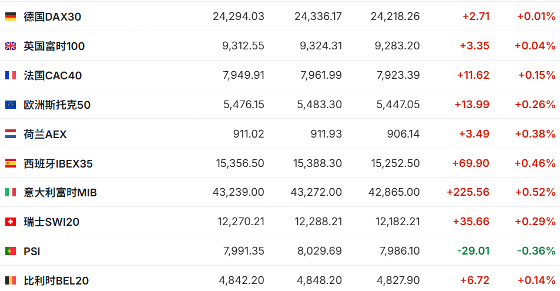Click the EU flag icon

click(11, 105)
